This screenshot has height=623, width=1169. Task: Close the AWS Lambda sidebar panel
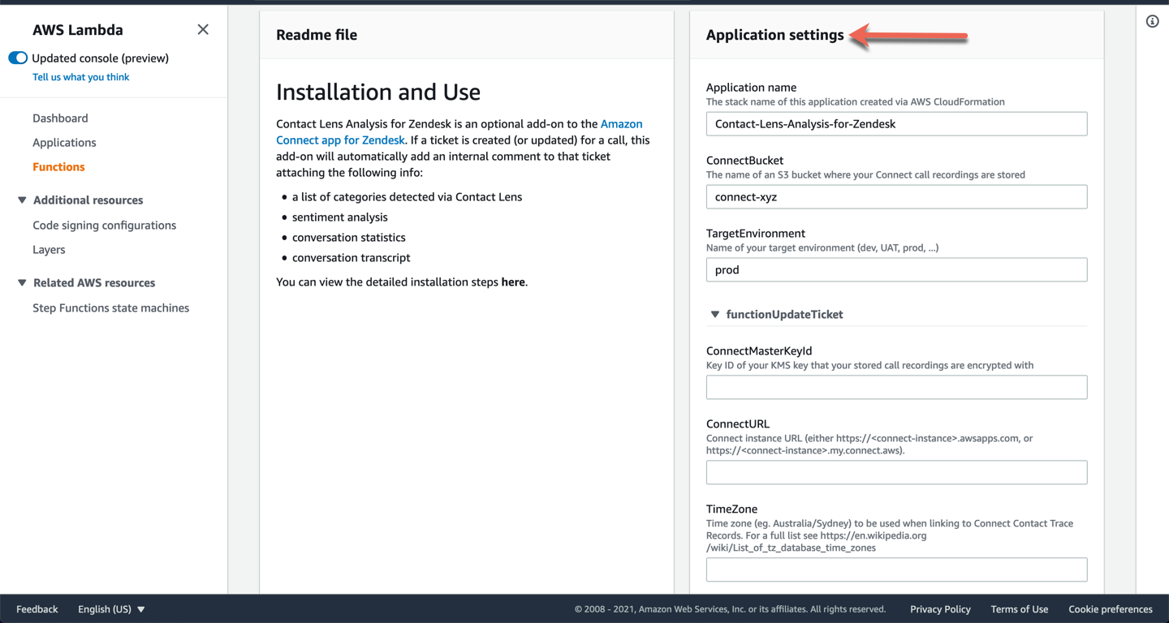click(203, 30)
